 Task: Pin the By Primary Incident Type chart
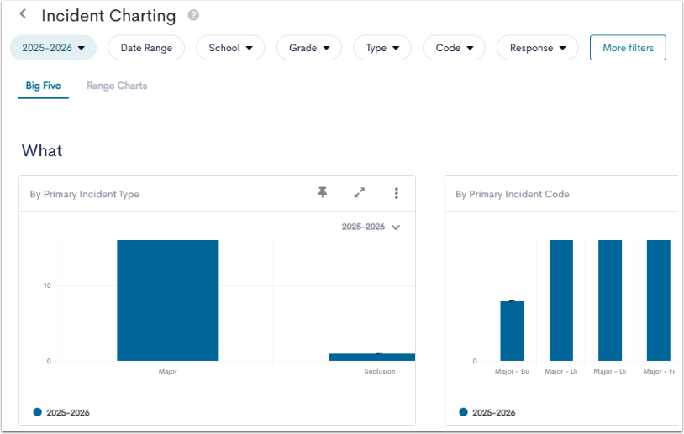323,192
